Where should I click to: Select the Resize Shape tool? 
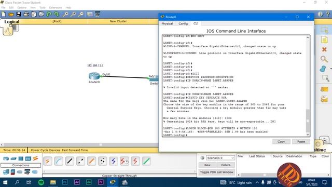(325, 78)
